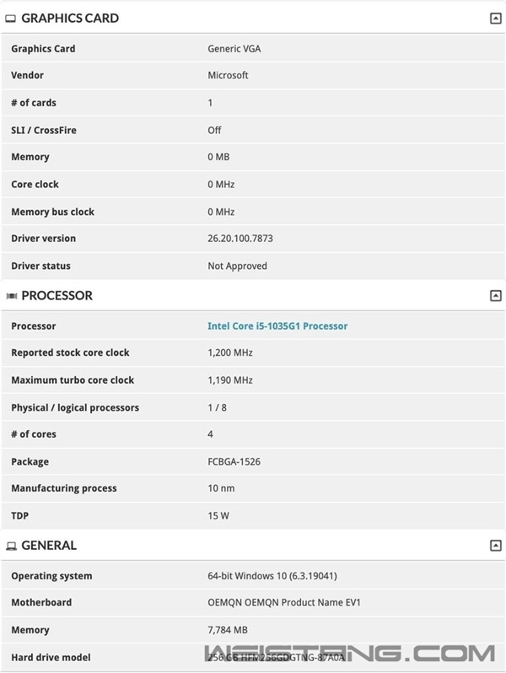Click the FCBGA-1526 package value
This screenshot has width=506, height=673.
pyautogui.click(x=234, y=462)
